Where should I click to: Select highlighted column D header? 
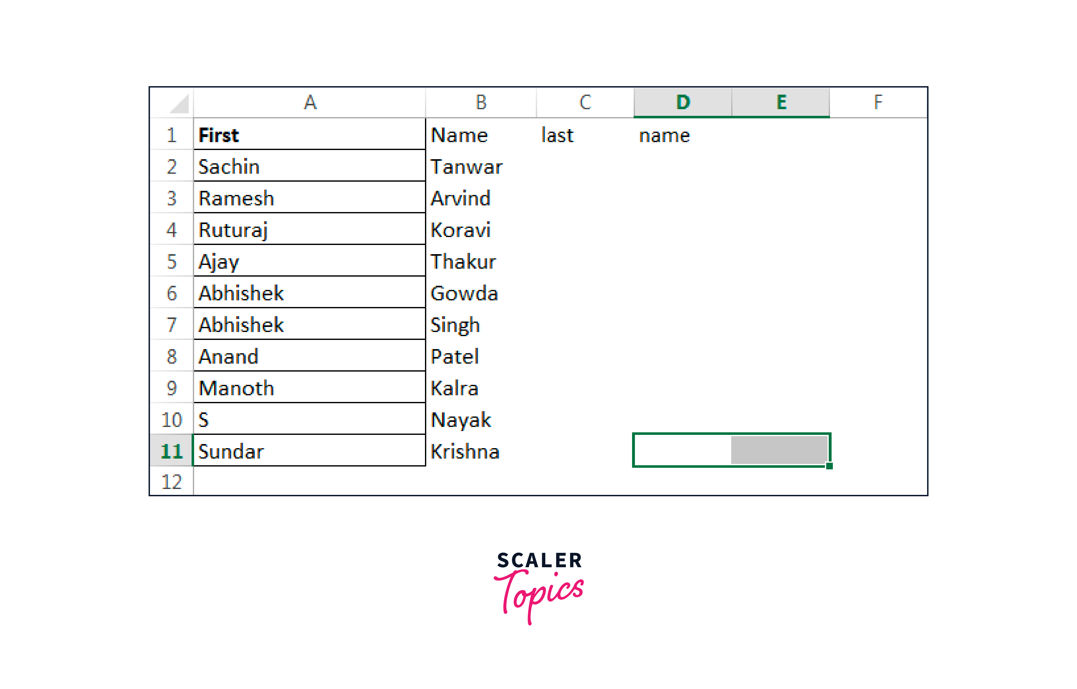tap(683, 103)
